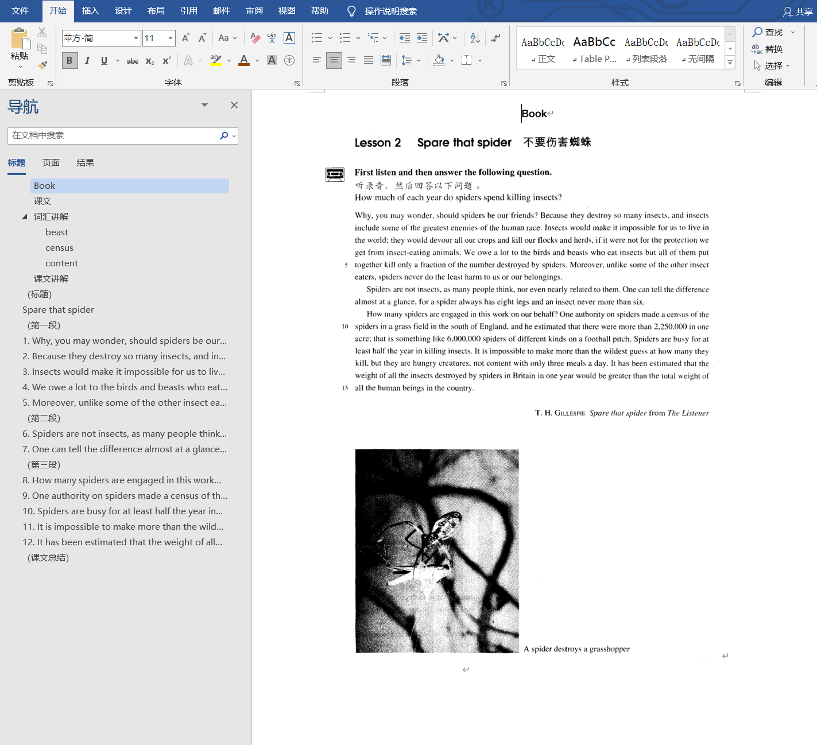Image resolution: width=817 pixels, height=745 pixels.
Task: Jump to 'Spare that spider' heading
Action: (x=59, y=310)
